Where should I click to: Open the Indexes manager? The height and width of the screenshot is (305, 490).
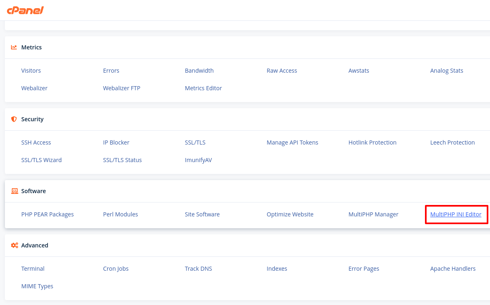click(276, 269)
